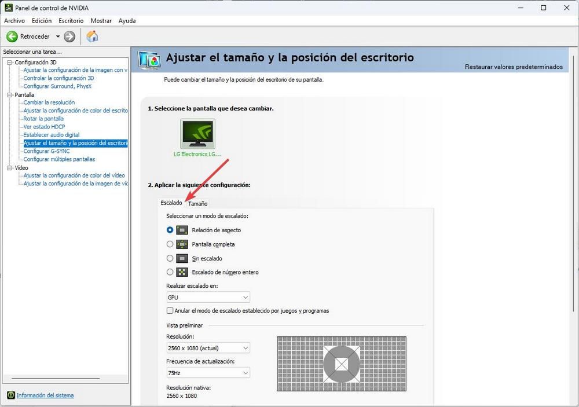Collapse the Vídeo tree node
The height and width of the screenshot is (407, 579).
coord(10,168)
